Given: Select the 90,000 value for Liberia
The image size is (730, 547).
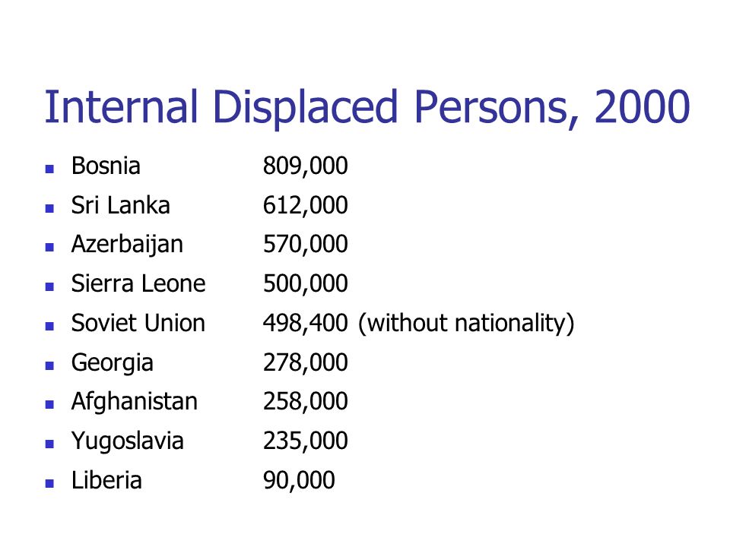Looking at the screenshot, I should click(x=299, y=480).
